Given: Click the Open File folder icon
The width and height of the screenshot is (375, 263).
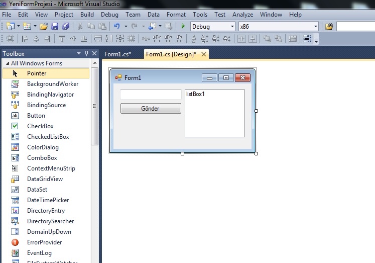Looking at the screenshot, I should coord(44,26).
